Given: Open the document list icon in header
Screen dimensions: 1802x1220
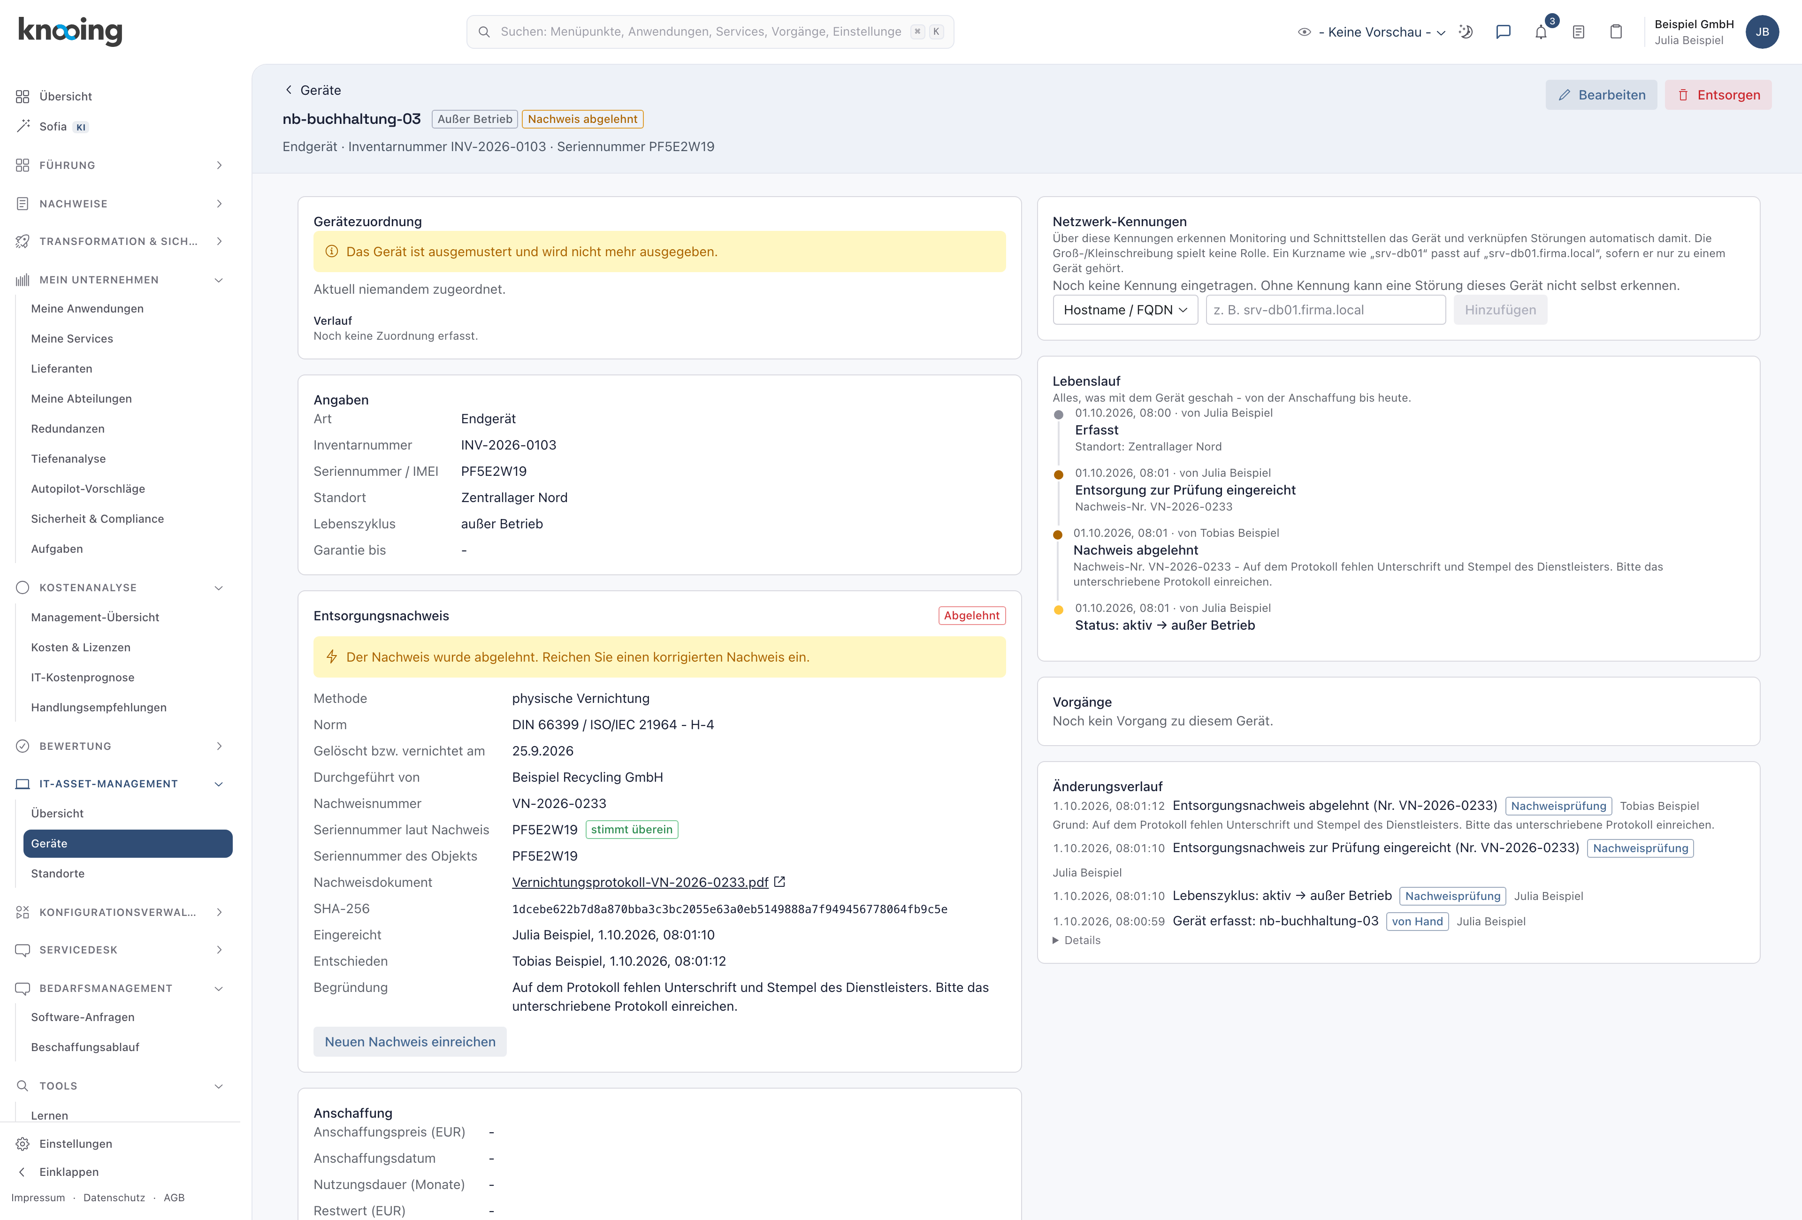Looking at the screenshot, I should tap(1578, 32).
